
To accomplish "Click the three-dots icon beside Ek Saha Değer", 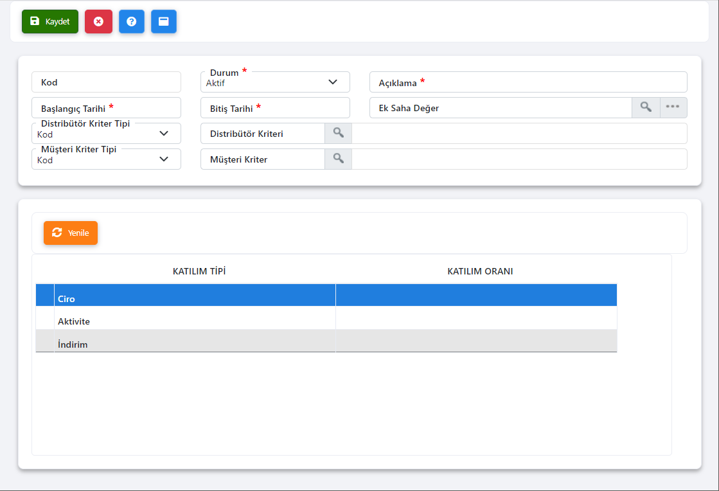I will coord(673,107).
